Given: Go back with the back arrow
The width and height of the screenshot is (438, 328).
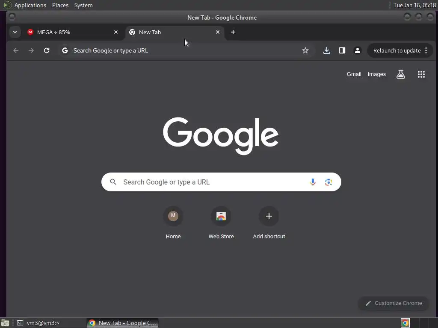Looking at the screenshot, I should click(x=16, y=50).
